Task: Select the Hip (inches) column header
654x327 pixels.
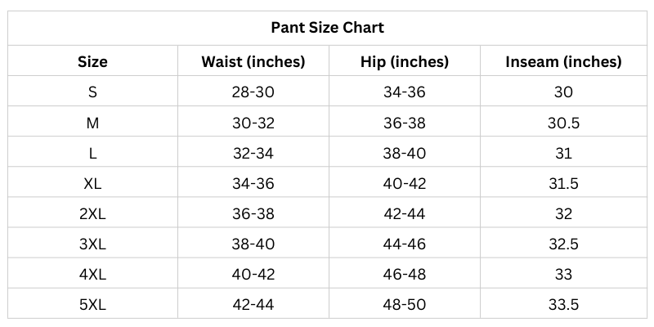Action: [x=405, y=61]
